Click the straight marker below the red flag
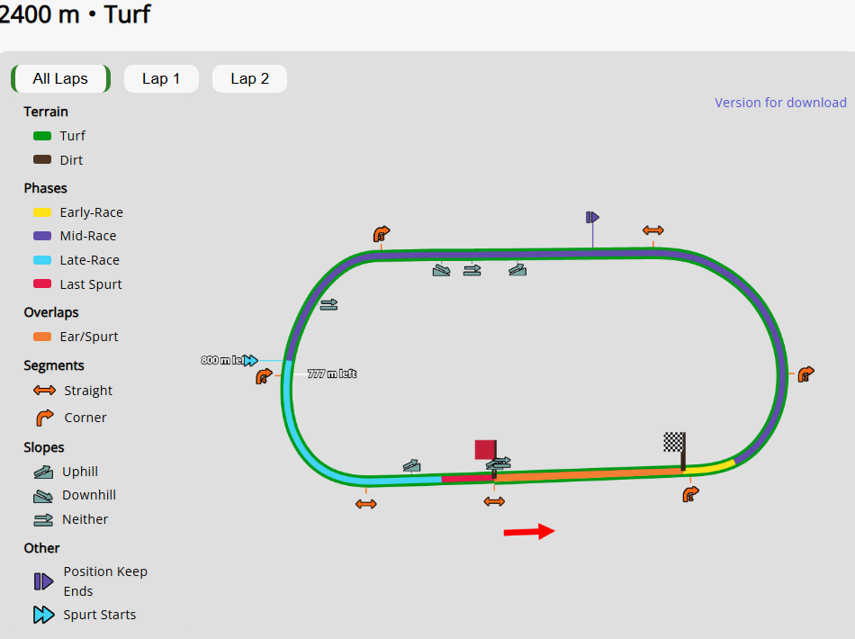The height and width of the screenshot is (639, 855). click(494, 501)
